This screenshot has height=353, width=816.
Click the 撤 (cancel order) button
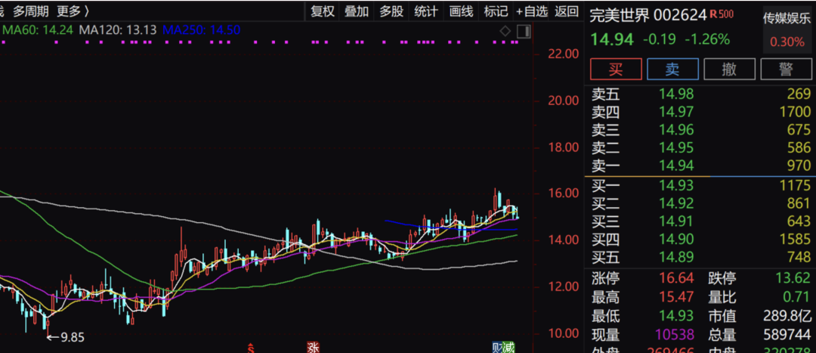(729, 69)
